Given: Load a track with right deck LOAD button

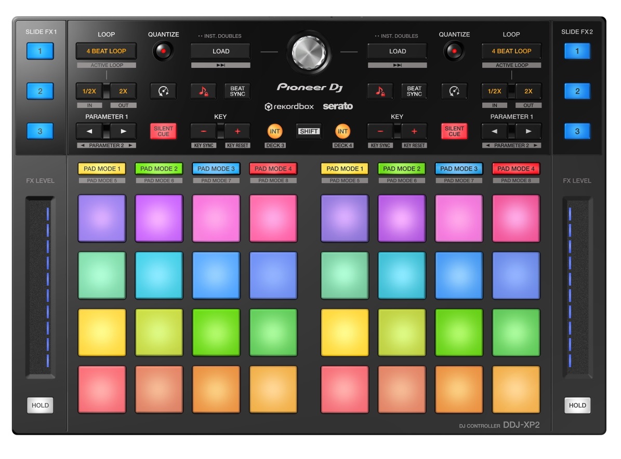Looking at the screenshot, I should tap(397, 51).
